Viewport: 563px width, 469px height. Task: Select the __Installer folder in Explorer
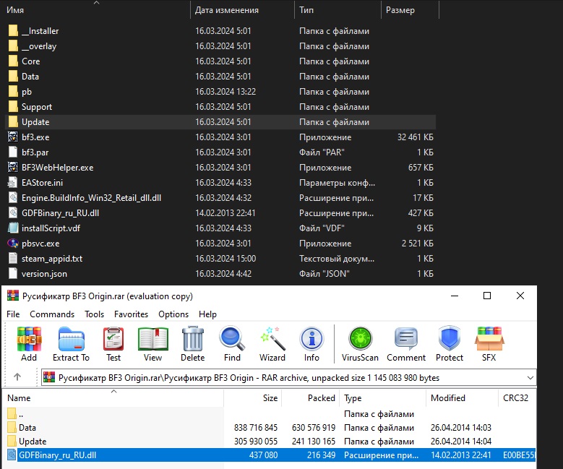click(x=40, y=31)
